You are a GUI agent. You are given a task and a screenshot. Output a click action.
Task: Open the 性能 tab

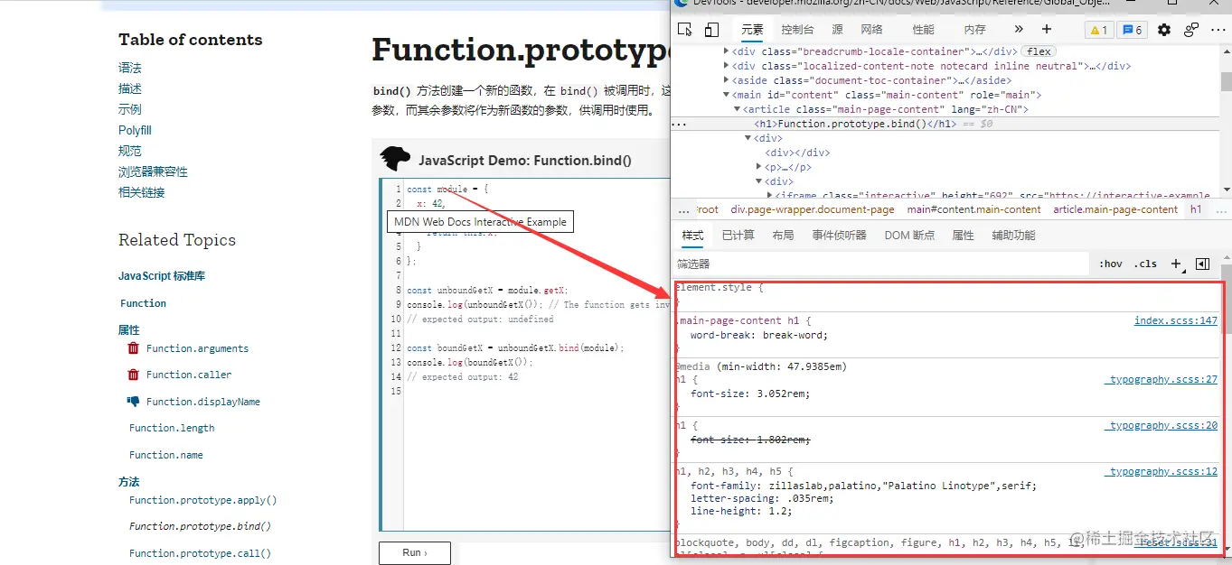tap(924, 30)
